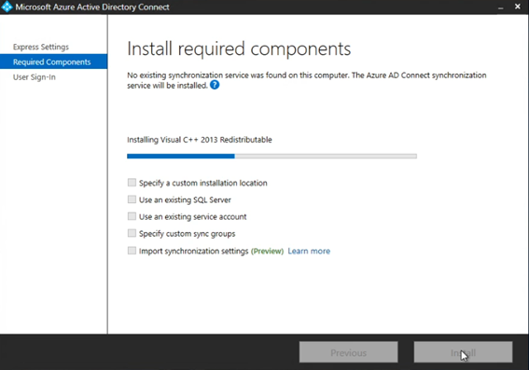Toggle Specify custom sync groups checkbox
The height and width of the screenshot is (370, 529).
(x=132, y=233)
